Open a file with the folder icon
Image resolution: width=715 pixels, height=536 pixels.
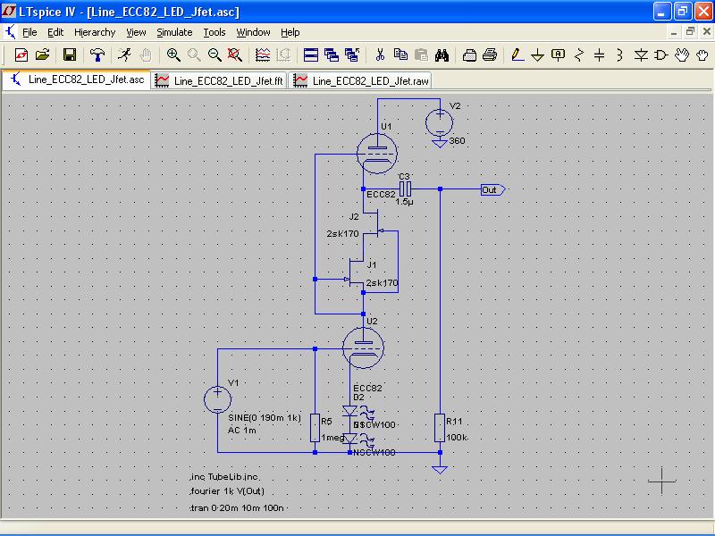[42, 55]
